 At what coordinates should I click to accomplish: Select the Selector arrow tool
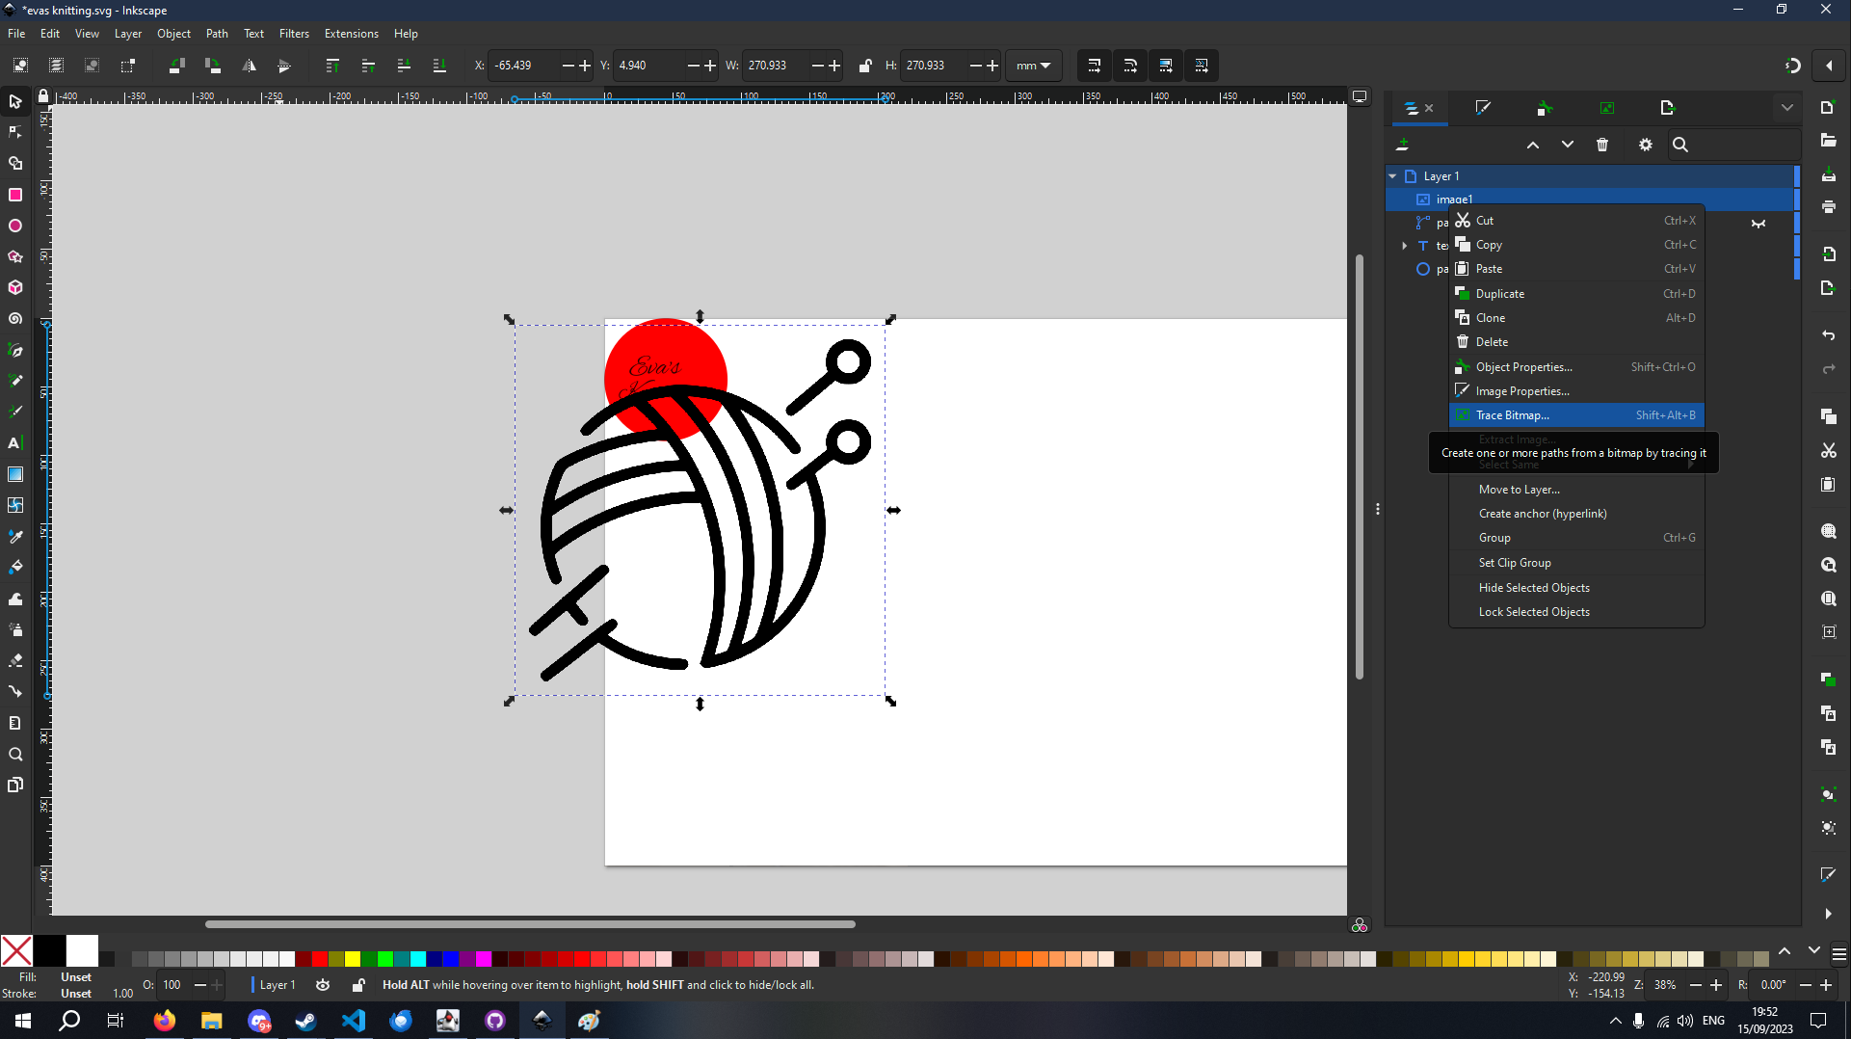point(15,101)
